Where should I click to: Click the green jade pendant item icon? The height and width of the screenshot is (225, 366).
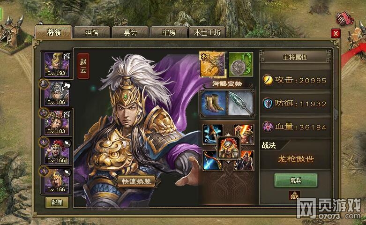coord(241,64)
